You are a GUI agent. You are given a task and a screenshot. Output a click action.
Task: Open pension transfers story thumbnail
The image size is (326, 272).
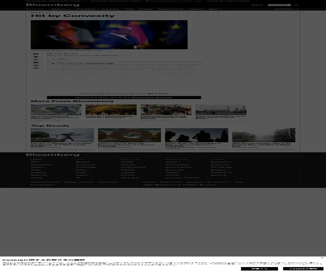click(196, 135)
